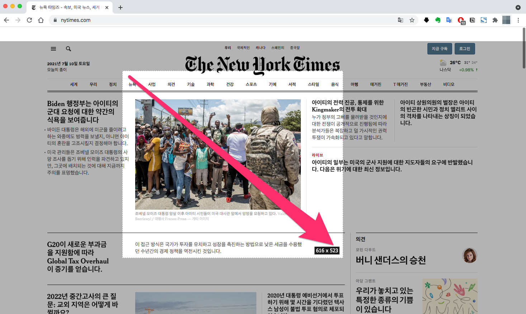526x314 pixels.
Task: Open the Notion web clipper extension
Action: coord(472,20)
